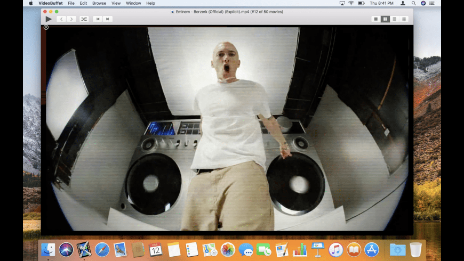Screen dimensions: 464x261
Task: Open App Store from the Dock
Action: [372, 250]
